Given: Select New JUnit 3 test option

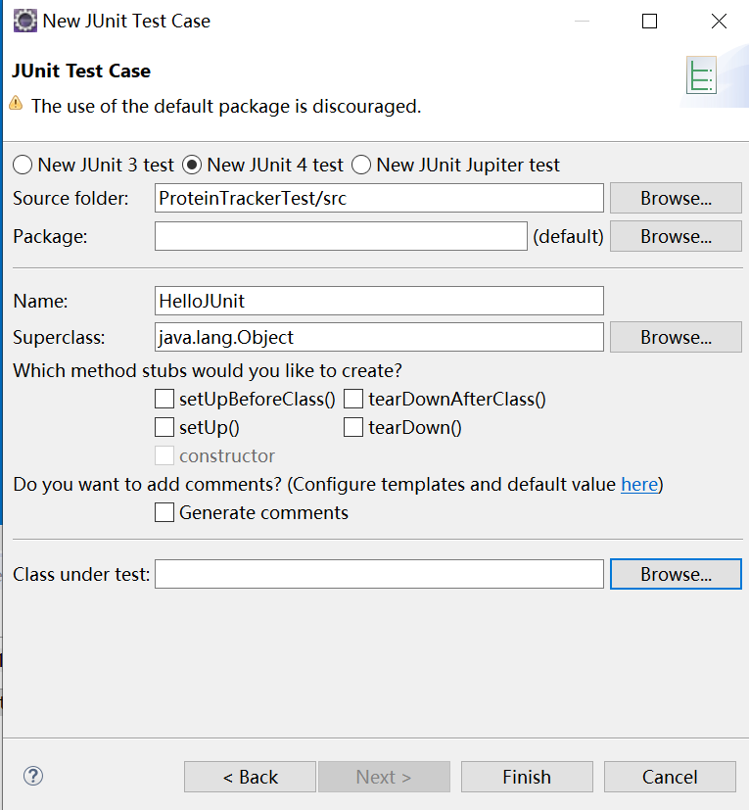Looking at the screenshot, I should click(x=23, y=165).
